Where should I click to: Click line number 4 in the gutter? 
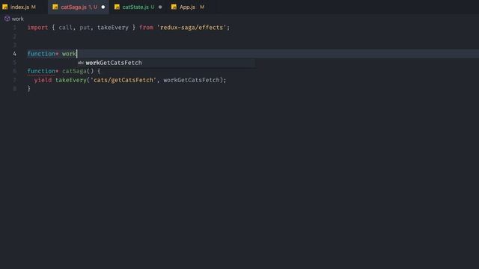click(14, 54)
